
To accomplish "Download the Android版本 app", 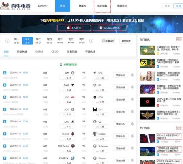I will pos(109,28).
